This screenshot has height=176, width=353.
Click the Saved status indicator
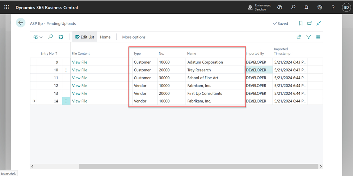coord(281,24)
